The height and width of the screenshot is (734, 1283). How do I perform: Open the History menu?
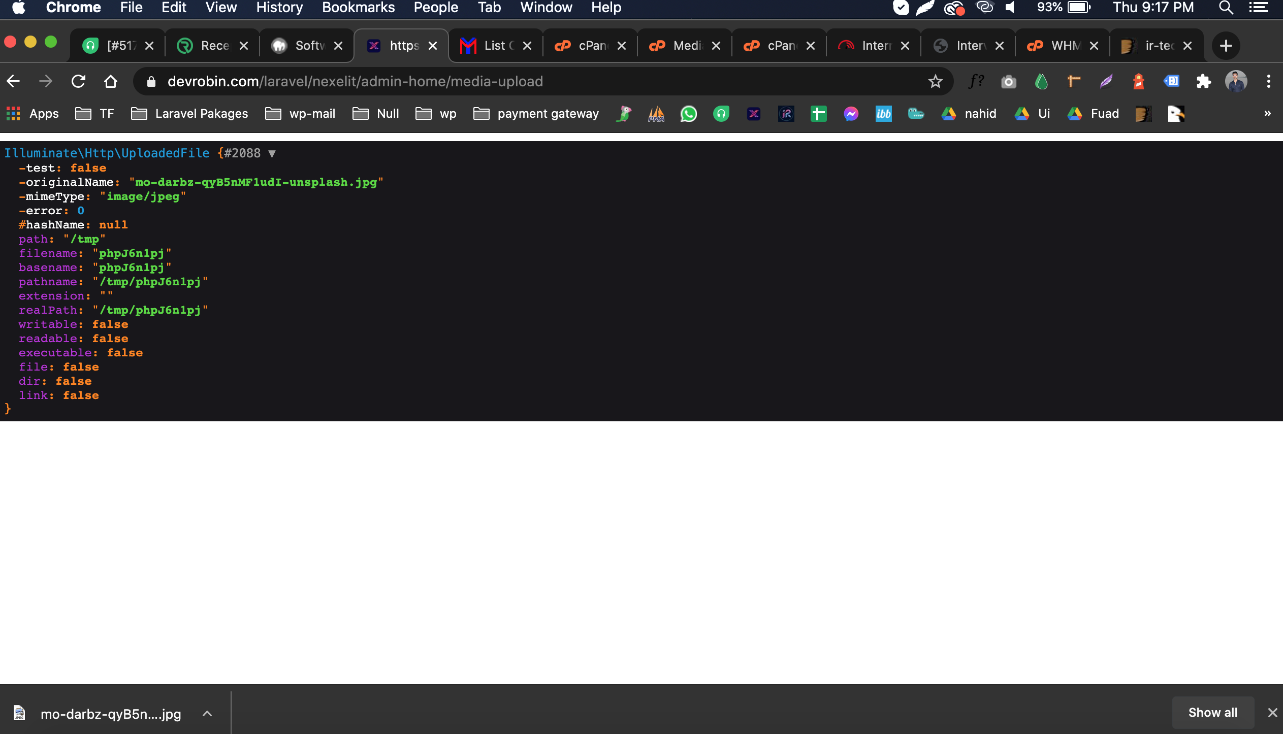(279, 8)
